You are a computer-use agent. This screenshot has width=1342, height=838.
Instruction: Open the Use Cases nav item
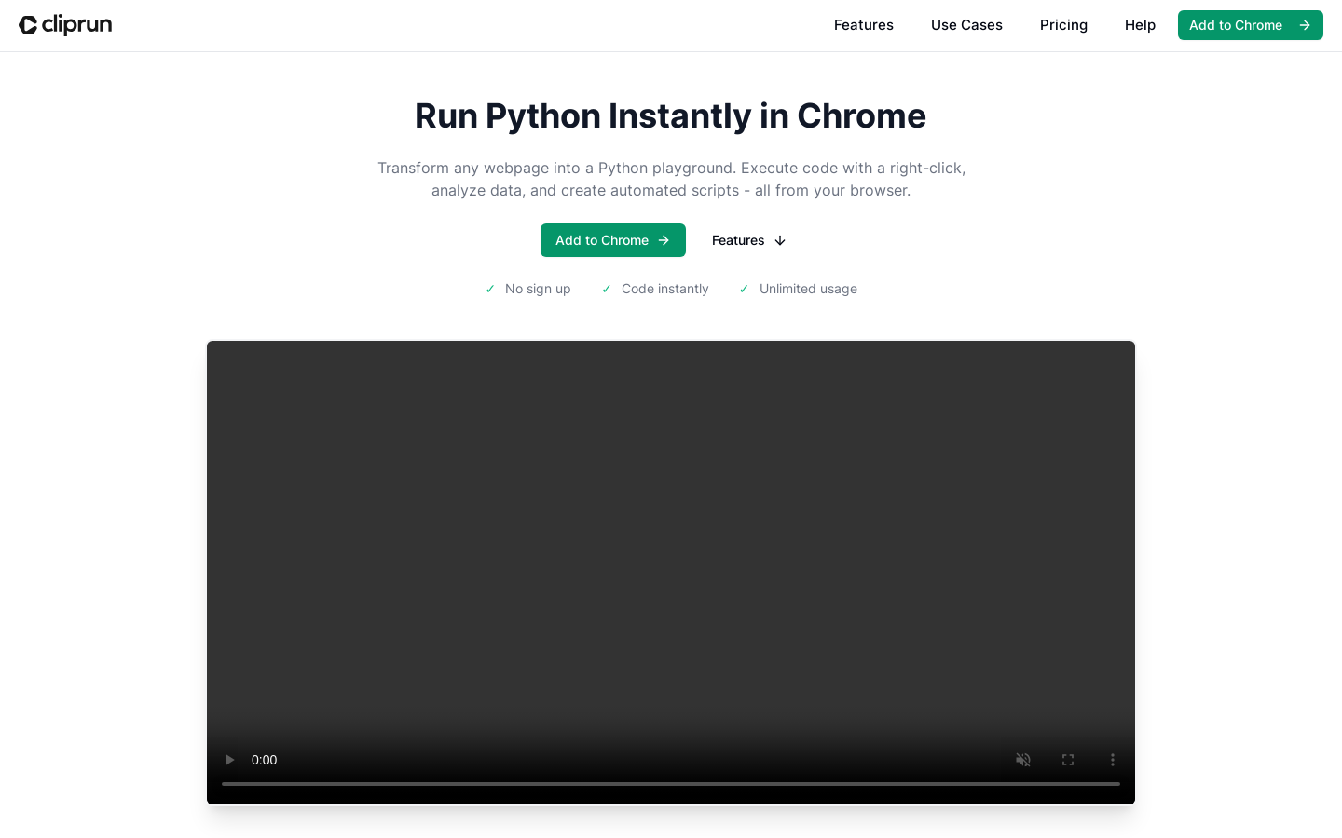[966, 25]
